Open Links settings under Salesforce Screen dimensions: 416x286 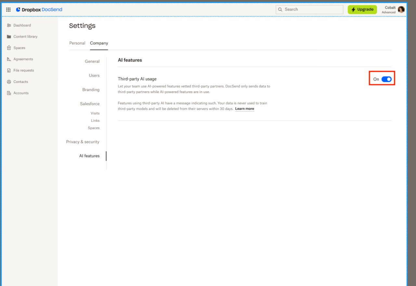coord(95,121)
